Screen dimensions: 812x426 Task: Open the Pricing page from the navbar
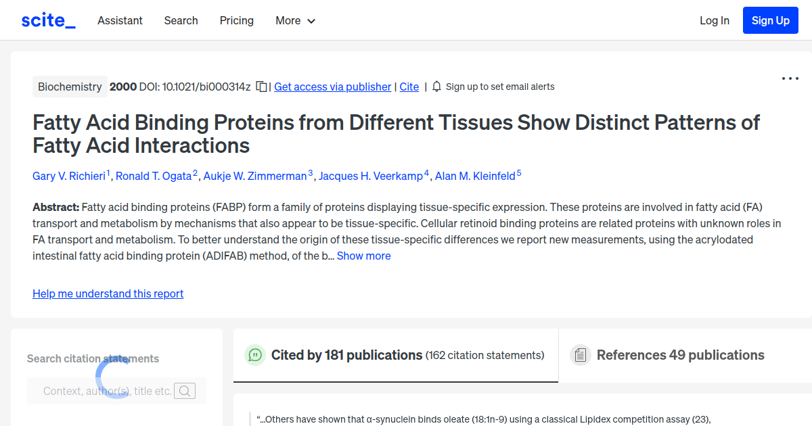[236, 20]
